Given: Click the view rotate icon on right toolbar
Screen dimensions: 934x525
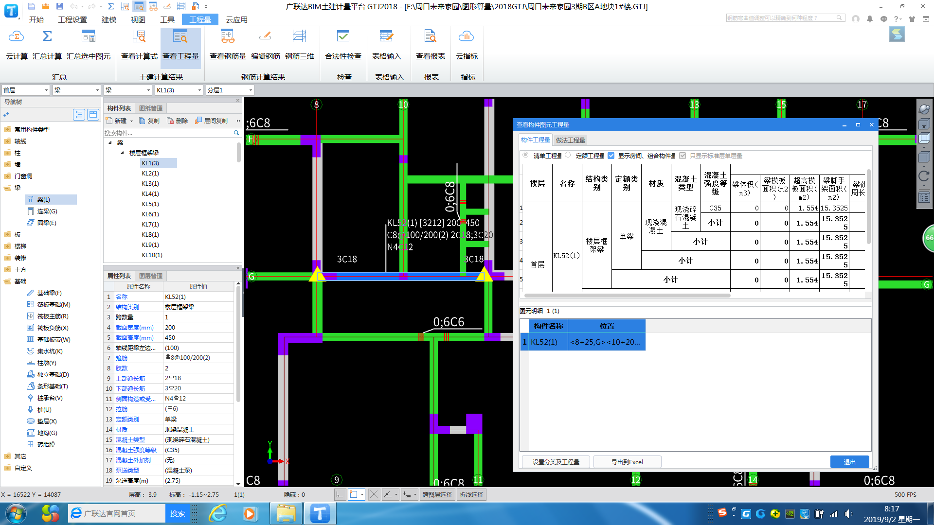Looking at the screenshot, I should [924, 176].
